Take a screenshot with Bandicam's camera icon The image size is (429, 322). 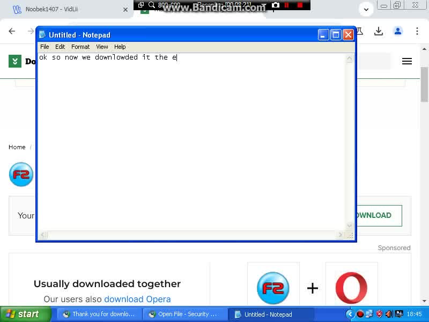coord(275,5)
